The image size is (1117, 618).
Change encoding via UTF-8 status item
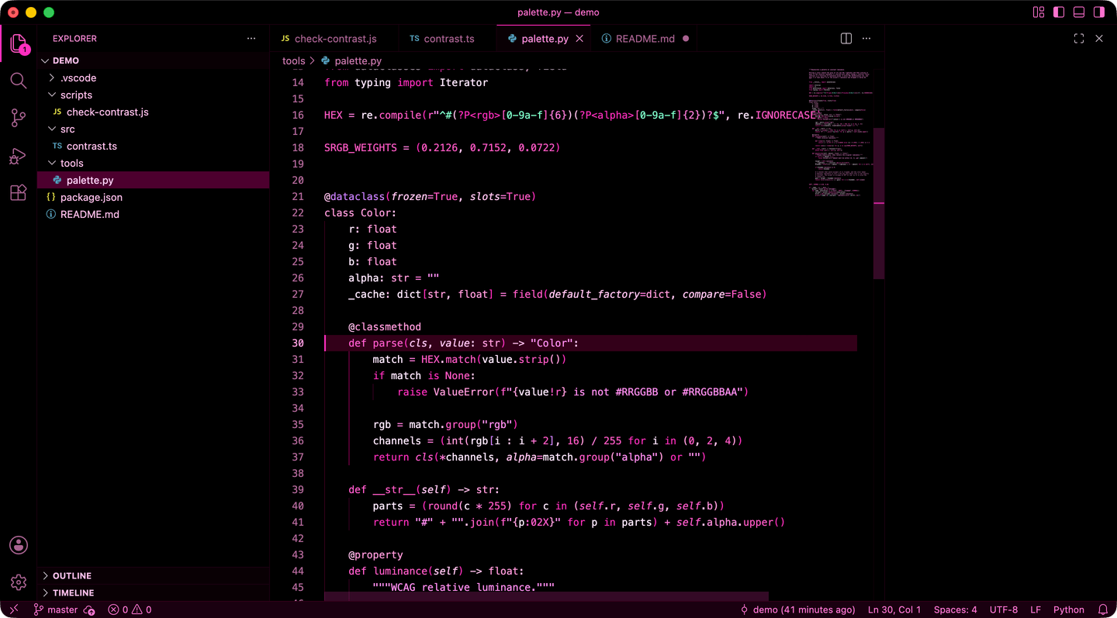(x=1004, y=609)
